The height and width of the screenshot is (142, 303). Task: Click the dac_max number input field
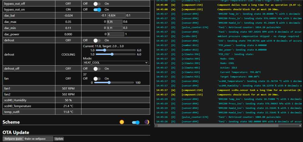(115, 22)
